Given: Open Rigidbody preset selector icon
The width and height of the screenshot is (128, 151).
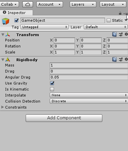Looking at the screenshot, I should pos(121,59).
